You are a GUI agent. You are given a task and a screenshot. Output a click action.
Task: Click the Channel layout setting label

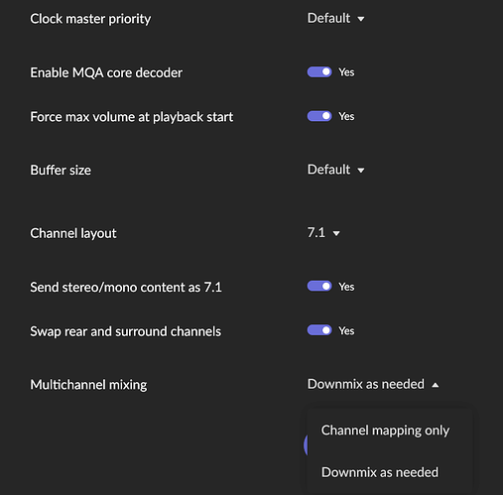[x=73, y=233]
